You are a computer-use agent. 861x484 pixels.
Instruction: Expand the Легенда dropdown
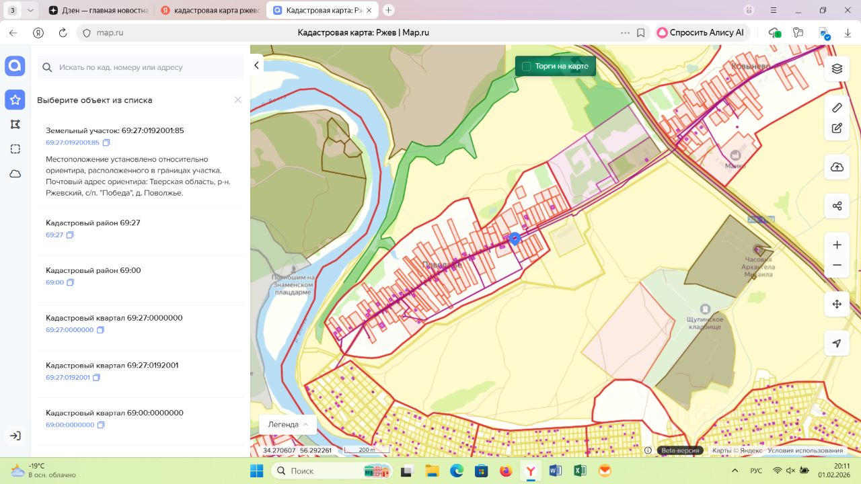point(288,424)
